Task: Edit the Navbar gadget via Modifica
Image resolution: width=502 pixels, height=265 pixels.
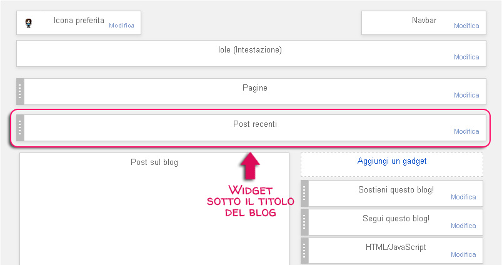Action: coord(466,26)
